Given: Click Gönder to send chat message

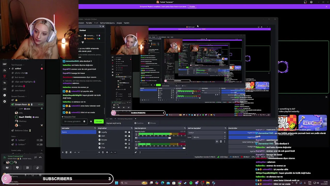Looking at the screenshot, I should [x=99, y=121].
